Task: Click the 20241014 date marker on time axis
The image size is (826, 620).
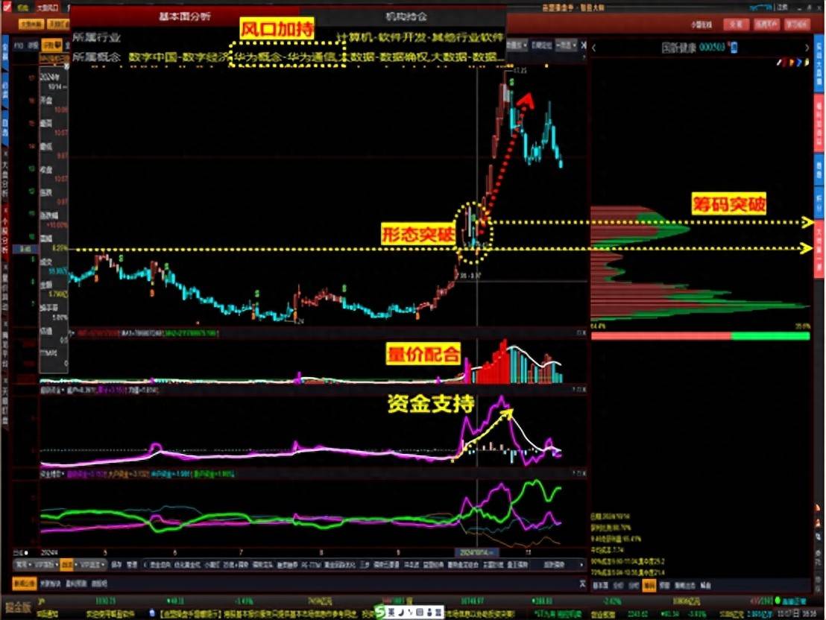Action: pos(476,553)
